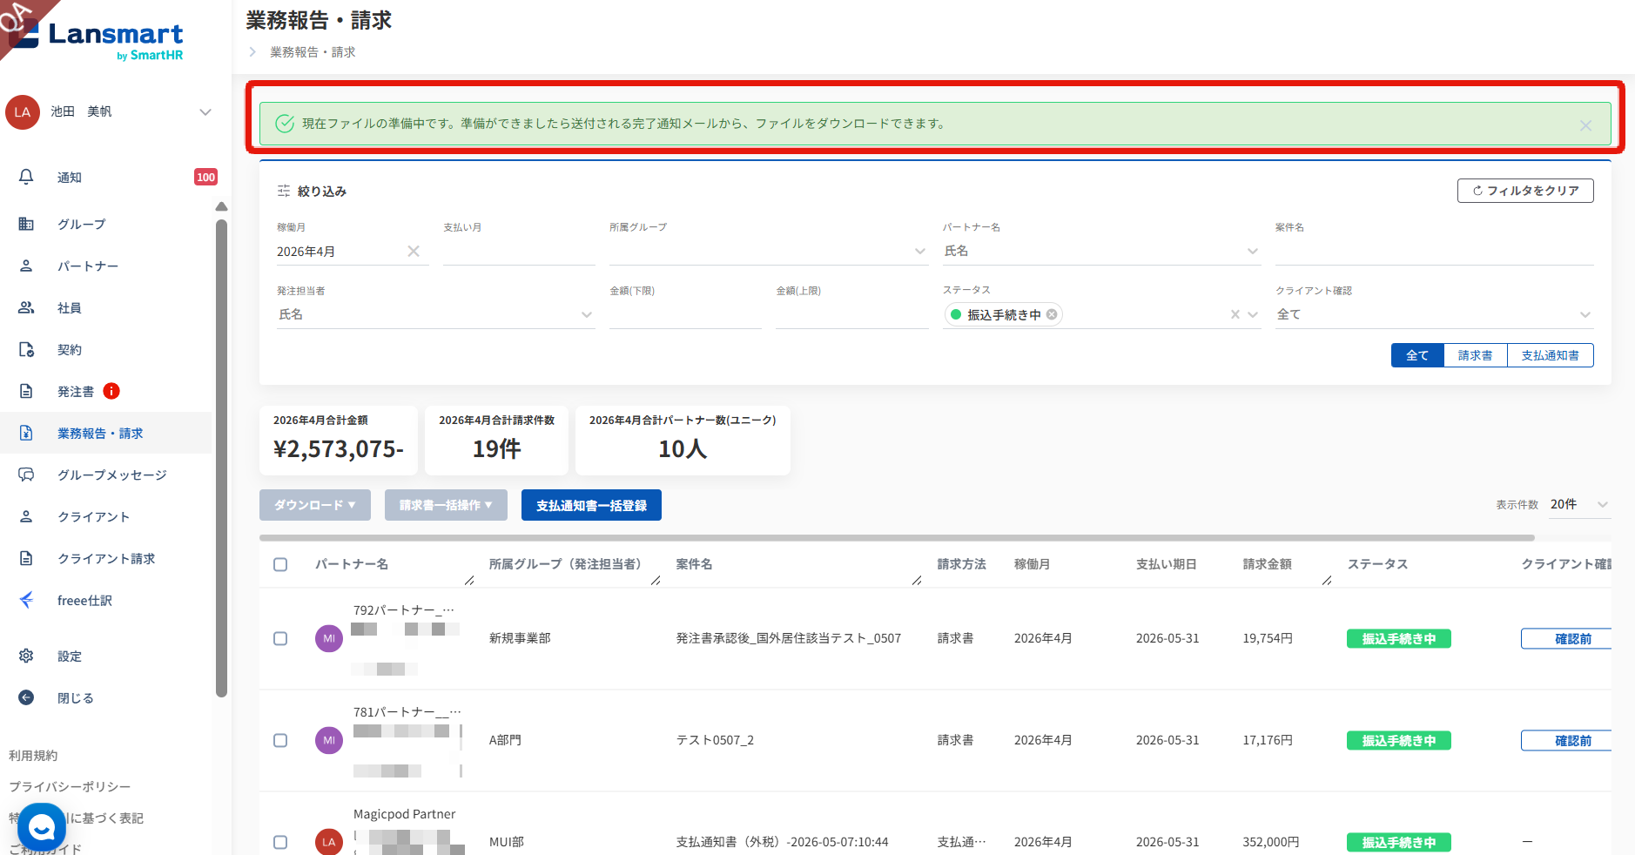Check the row for 792パートナー
1635x855 pixels.
280,638
